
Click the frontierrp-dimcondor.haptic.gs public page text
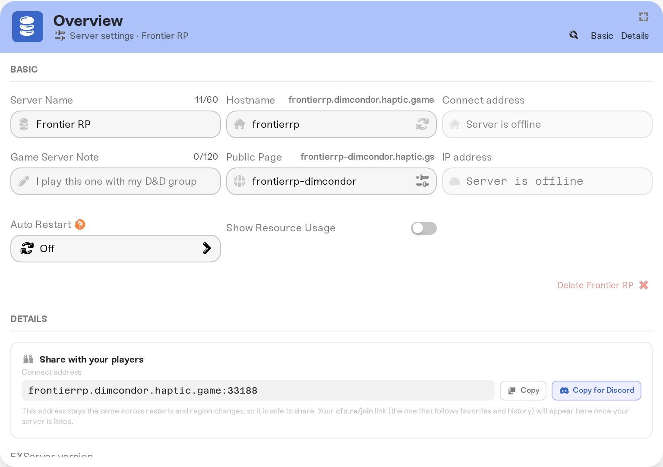[x=367, y=157]
